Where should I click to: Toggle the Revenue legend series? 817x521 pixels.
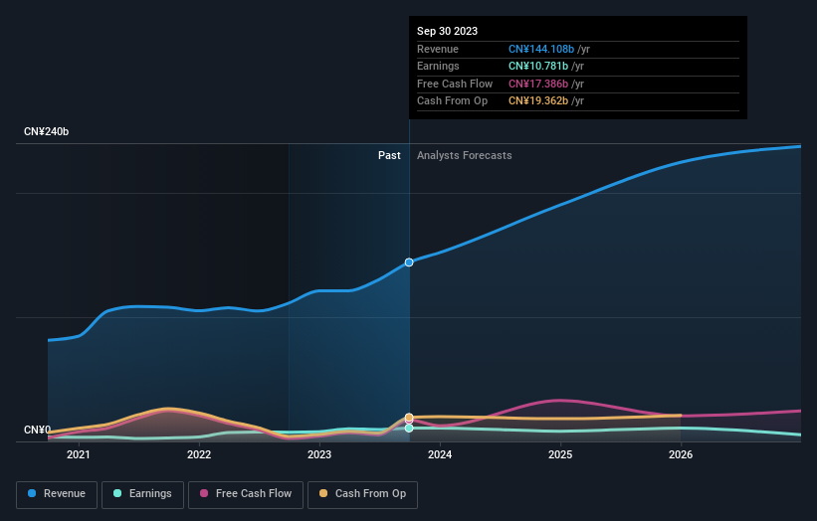pyautogui.click(x=57, y=494)
